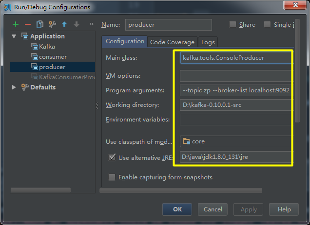Toggle the Share checkbox
Image resolution: width=310 pixels, height=225 pixels.
[x=232, y=25]
